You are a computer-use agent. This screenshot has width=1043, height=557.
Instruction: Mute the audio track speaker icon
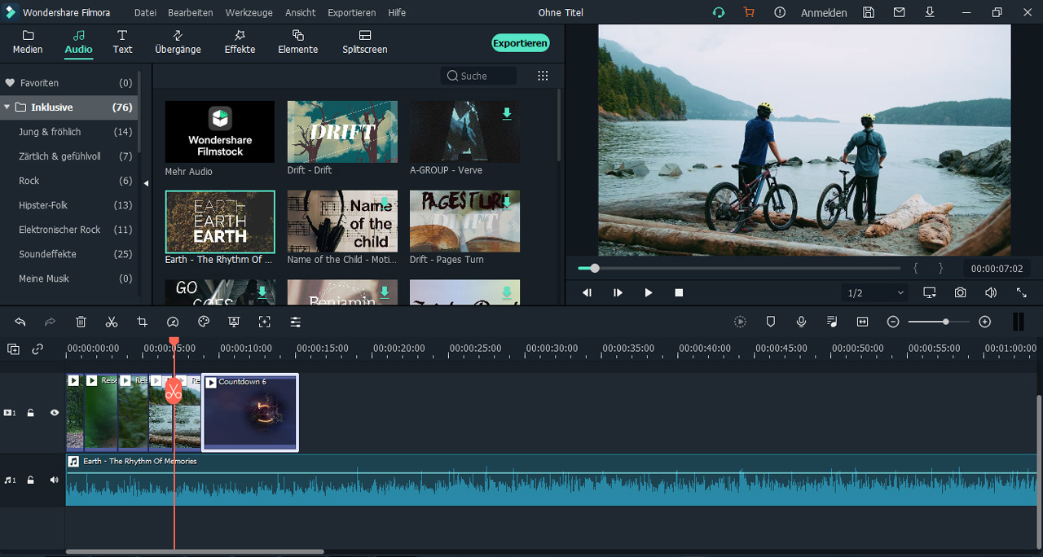point(55,480)
